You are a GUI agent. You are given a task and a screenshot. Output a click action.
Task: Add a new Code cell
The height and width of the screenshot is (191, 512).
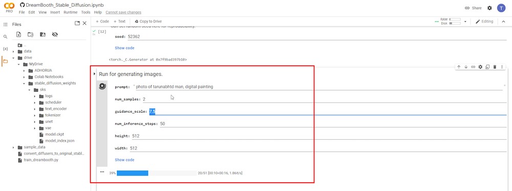click(x=102, y=21)
